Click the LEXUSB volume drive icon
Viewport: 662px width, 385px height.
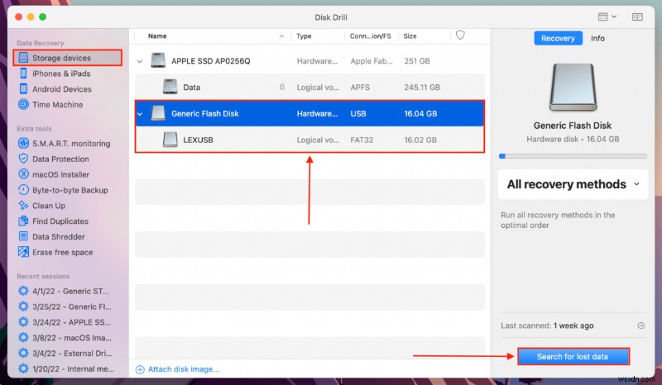170,140
